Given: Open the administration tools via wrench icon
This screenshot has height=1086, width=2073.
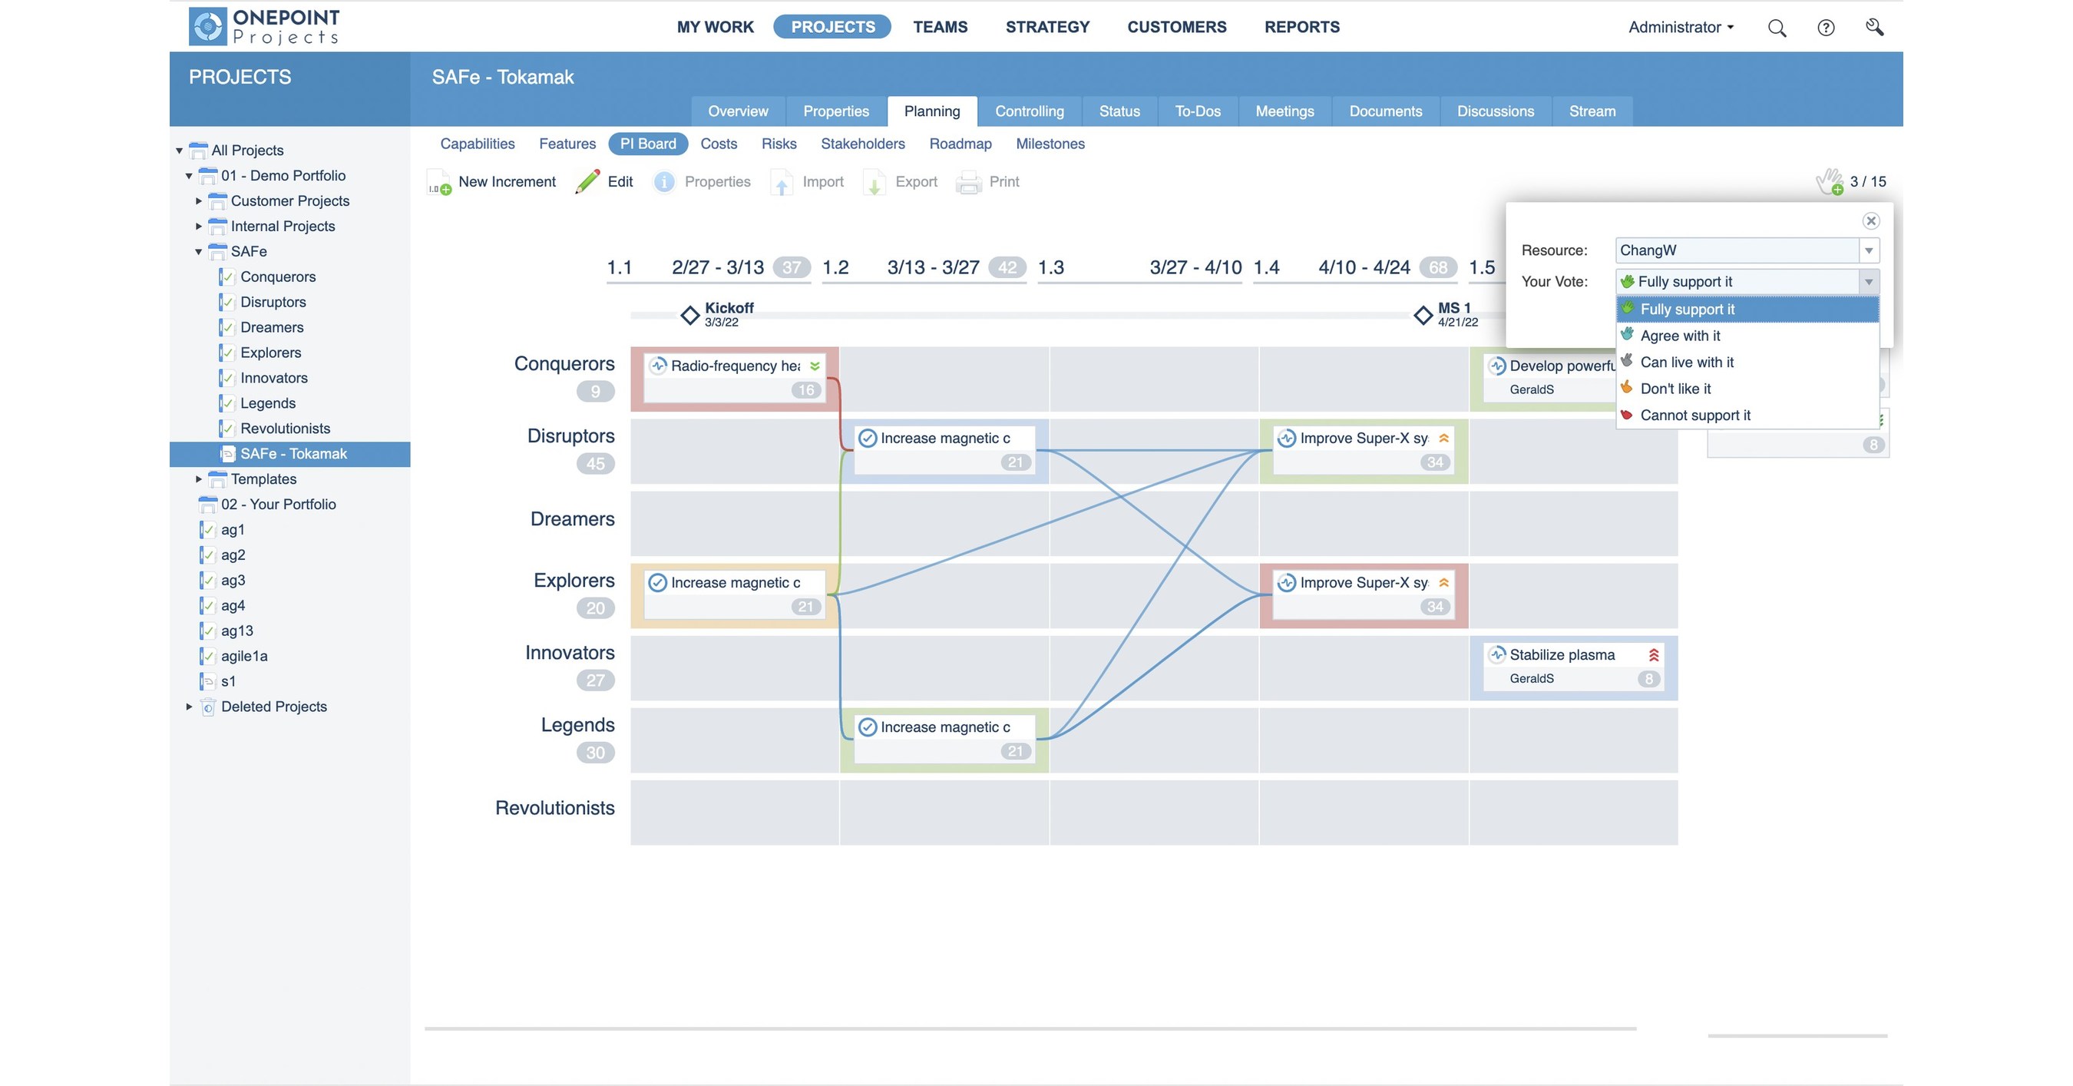Looking at the screenshot, I should click(1875, 27).
